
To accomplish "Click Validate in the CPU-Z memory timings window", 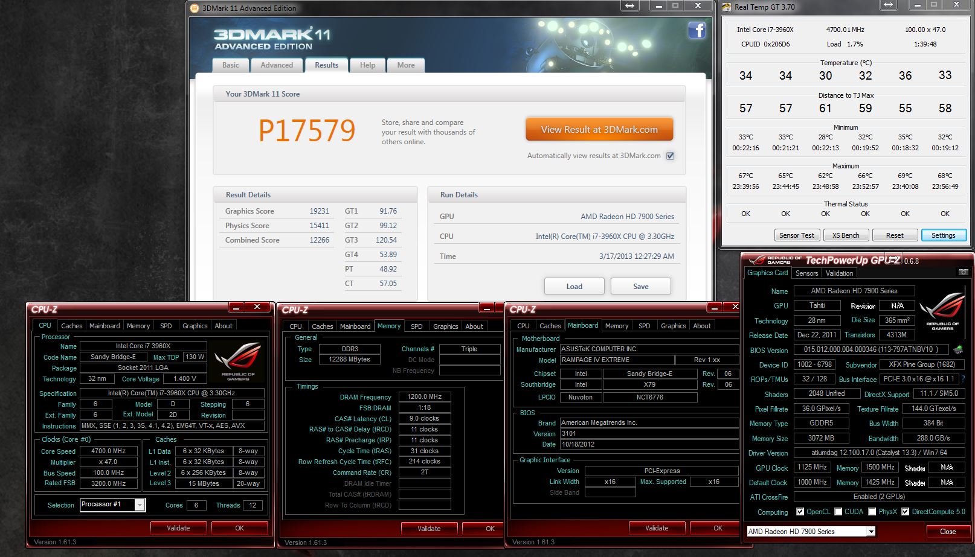I will pos(429,529).
